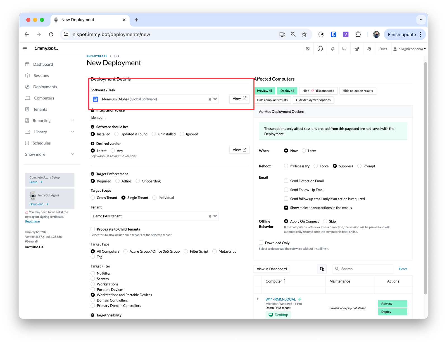The height and width of the screenshot is (344, 447).
Task: Click the profile avatar in browser toolbar
Action: (x=376, y=34)
